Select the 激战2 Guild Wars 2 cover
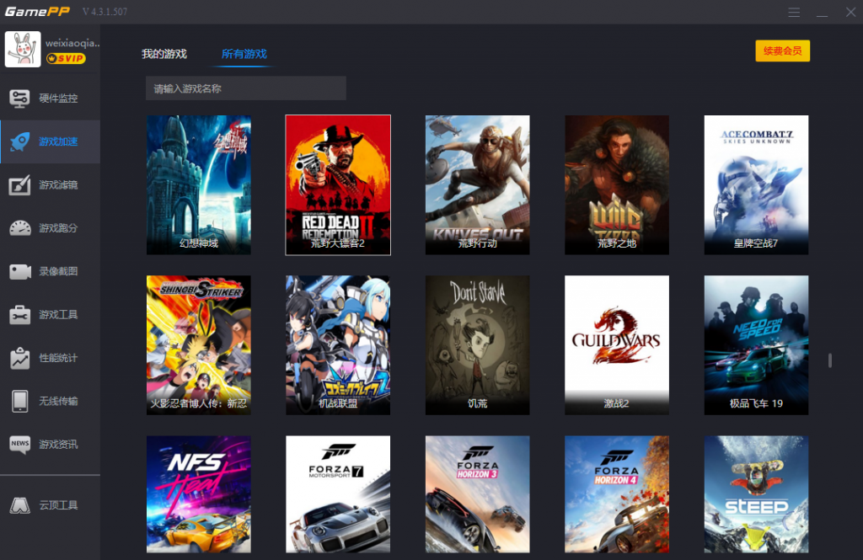863x560 pixels. [x=617, y=345]
